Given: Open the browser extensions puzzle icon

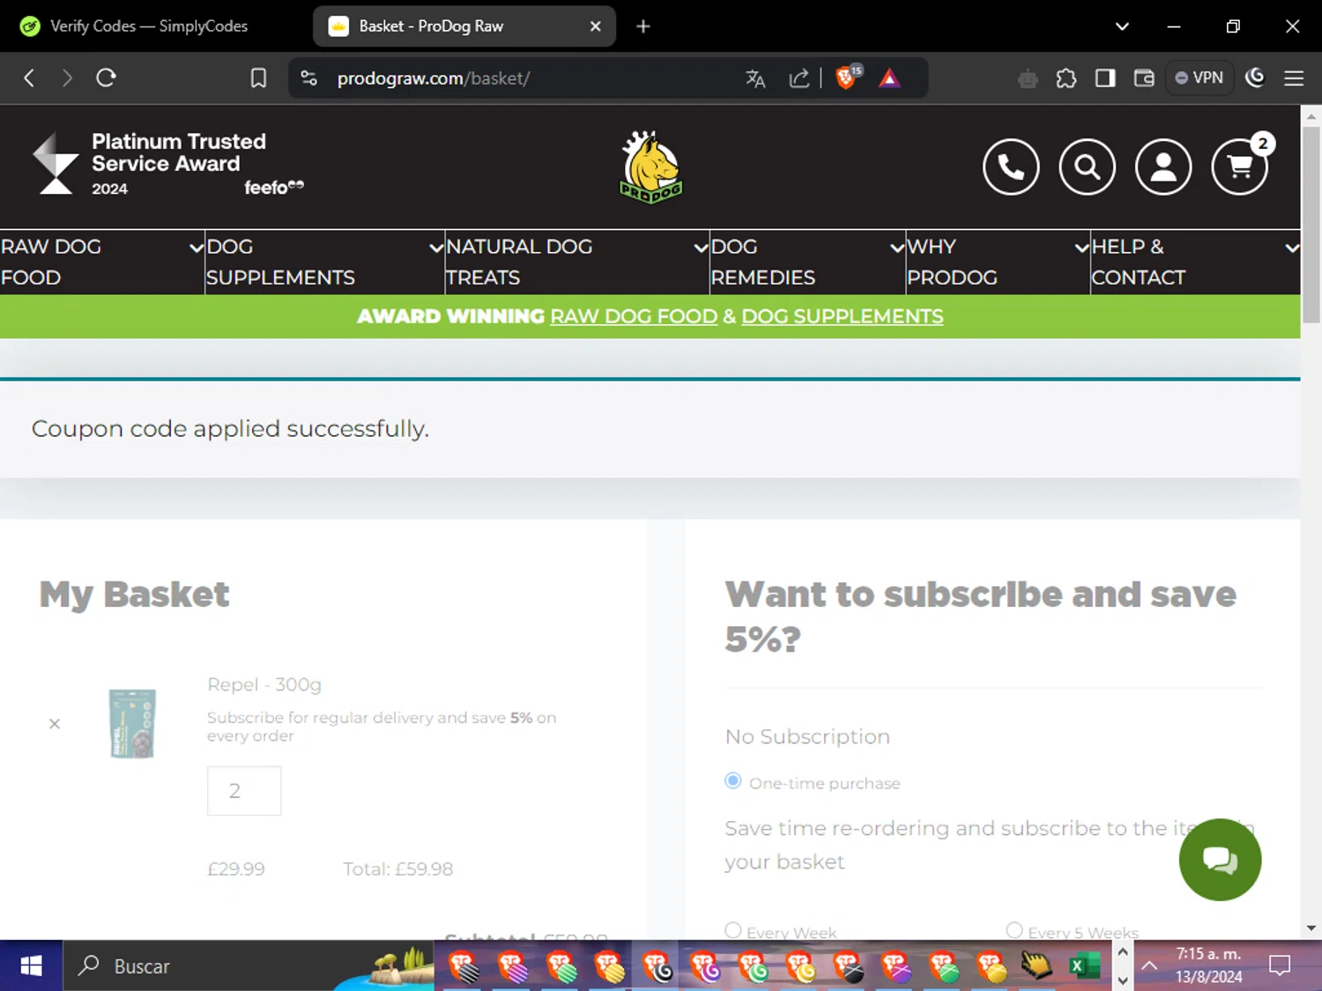Looking at the screenshot, I should [x=1066, y=78].
